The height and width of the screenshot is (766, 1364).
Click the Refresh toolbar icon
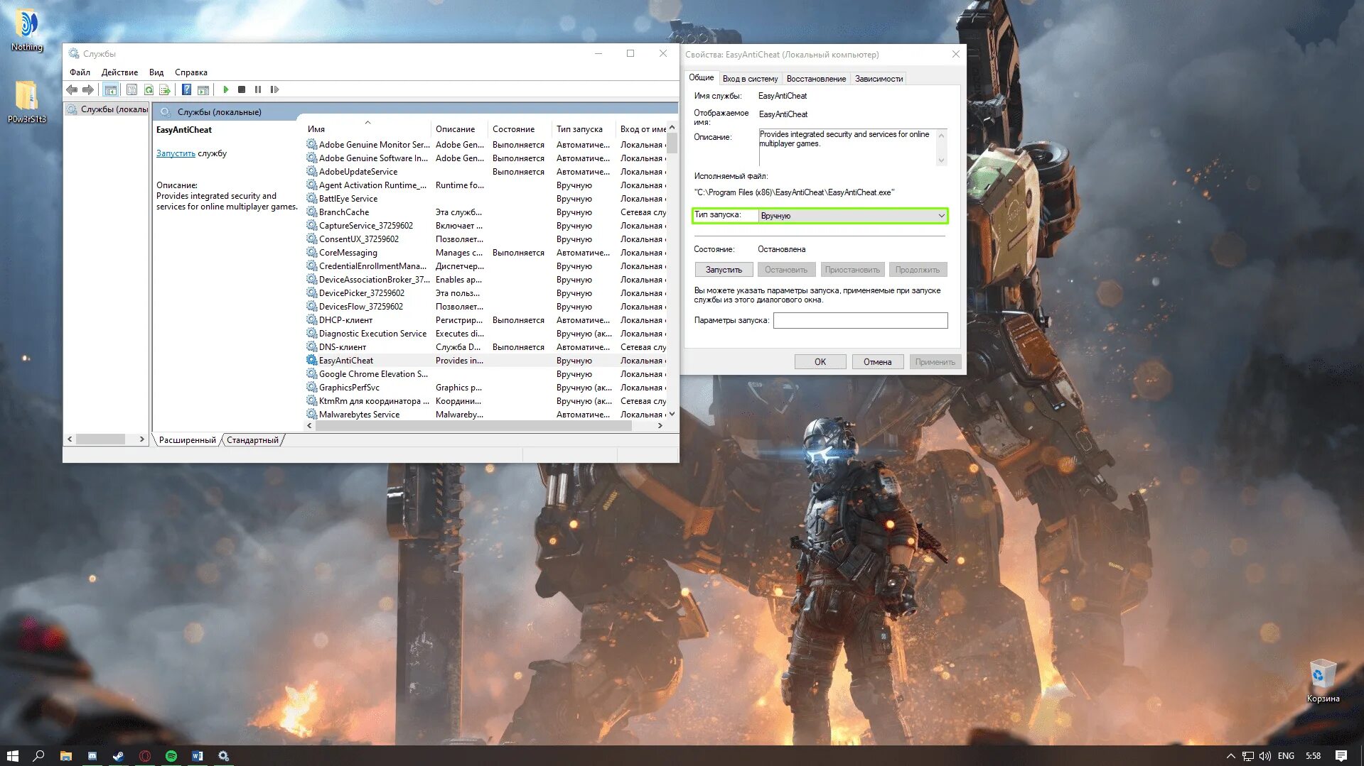(x=149, y=89)
